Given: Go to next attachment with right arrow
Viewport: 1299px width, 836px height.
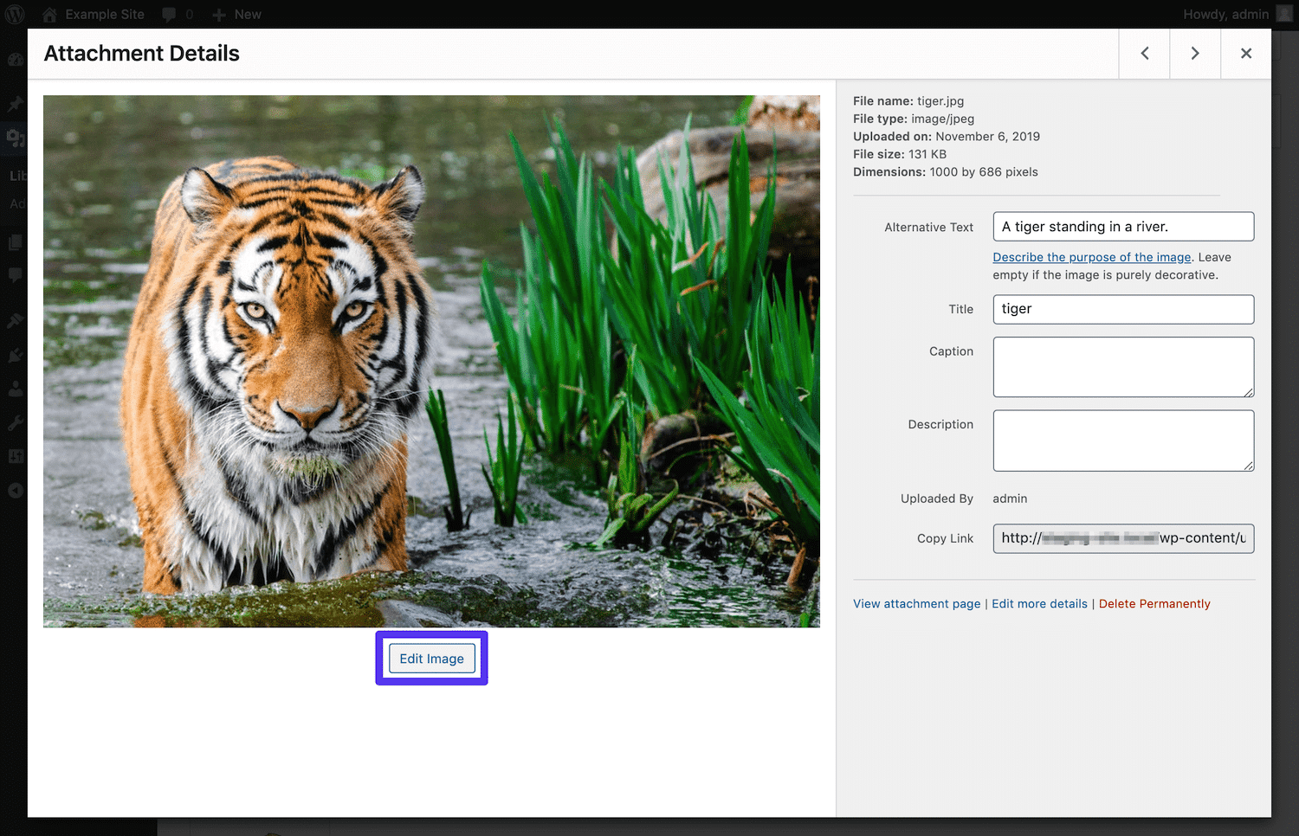Looking at the screenshot, I should coord(1195,53).
